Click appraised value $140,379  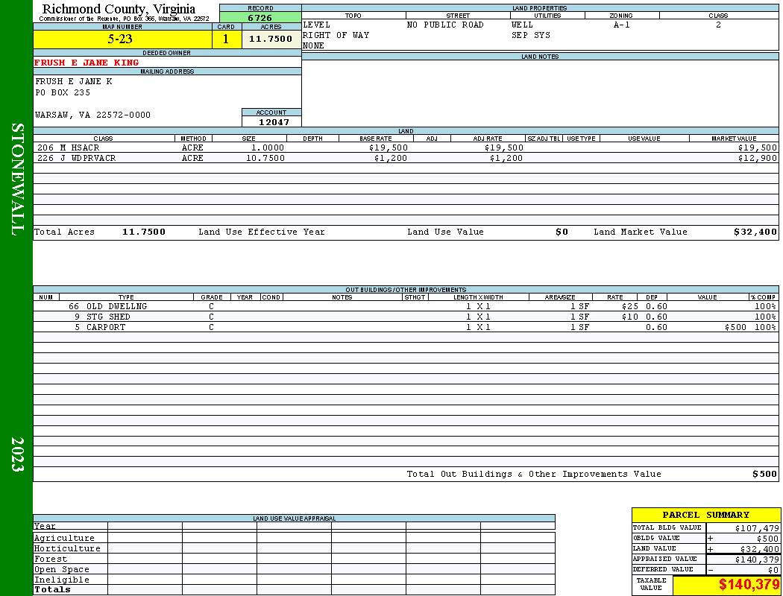click(757, 559)
